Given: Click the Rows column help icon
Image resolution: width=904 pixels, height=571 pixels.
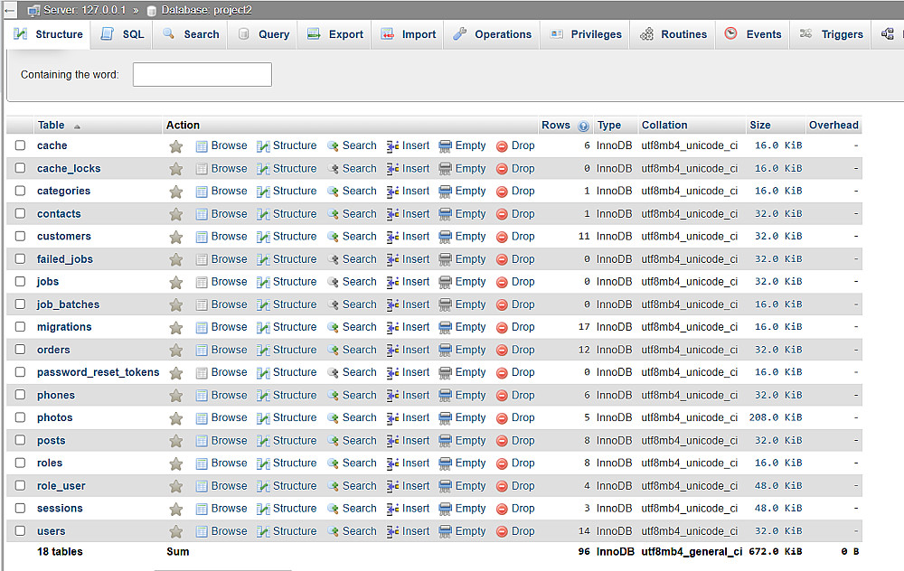Looking at the screenshot, I should [583, 126].
